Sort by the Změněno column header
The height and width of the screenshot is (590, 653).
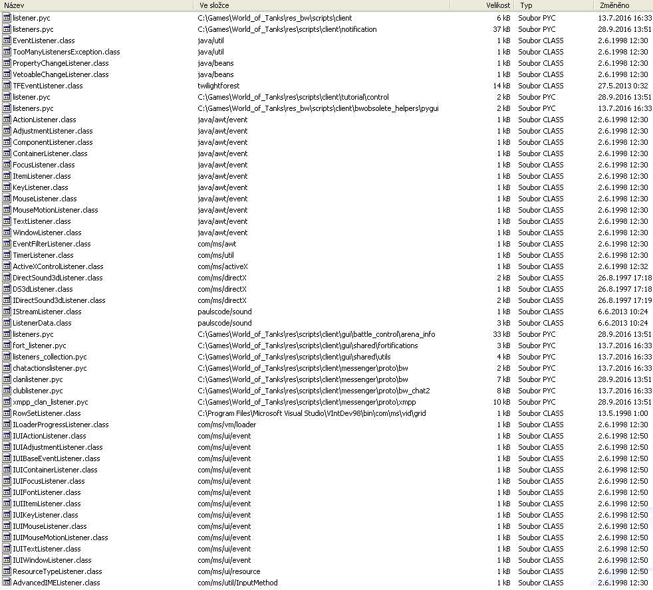click(624, 5)
